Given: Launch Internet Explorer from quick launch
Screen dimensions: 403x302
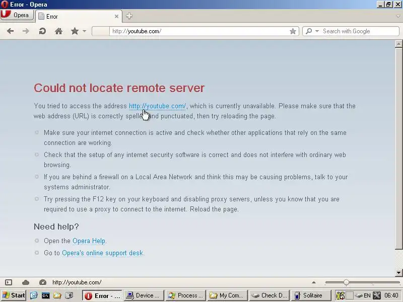Looking at the screenshot, I should tap(34, 295).
